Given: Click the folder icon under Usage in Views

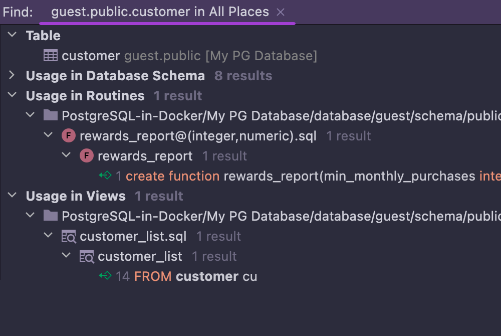Looking at the screenshot, I should point(50,216).
